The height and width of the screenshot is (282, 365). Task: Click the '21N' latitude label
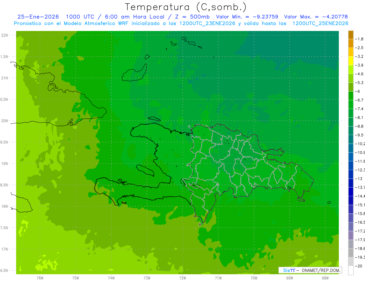pos(5,78)
